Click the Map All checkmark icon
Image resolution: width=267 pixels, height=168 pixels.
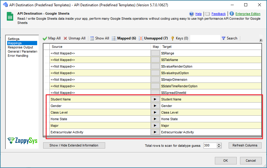coord(45,39)
